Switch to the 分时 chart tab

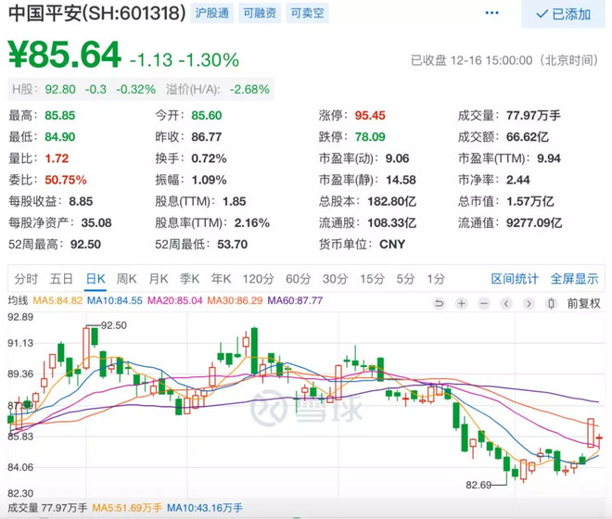pos(26,279)
